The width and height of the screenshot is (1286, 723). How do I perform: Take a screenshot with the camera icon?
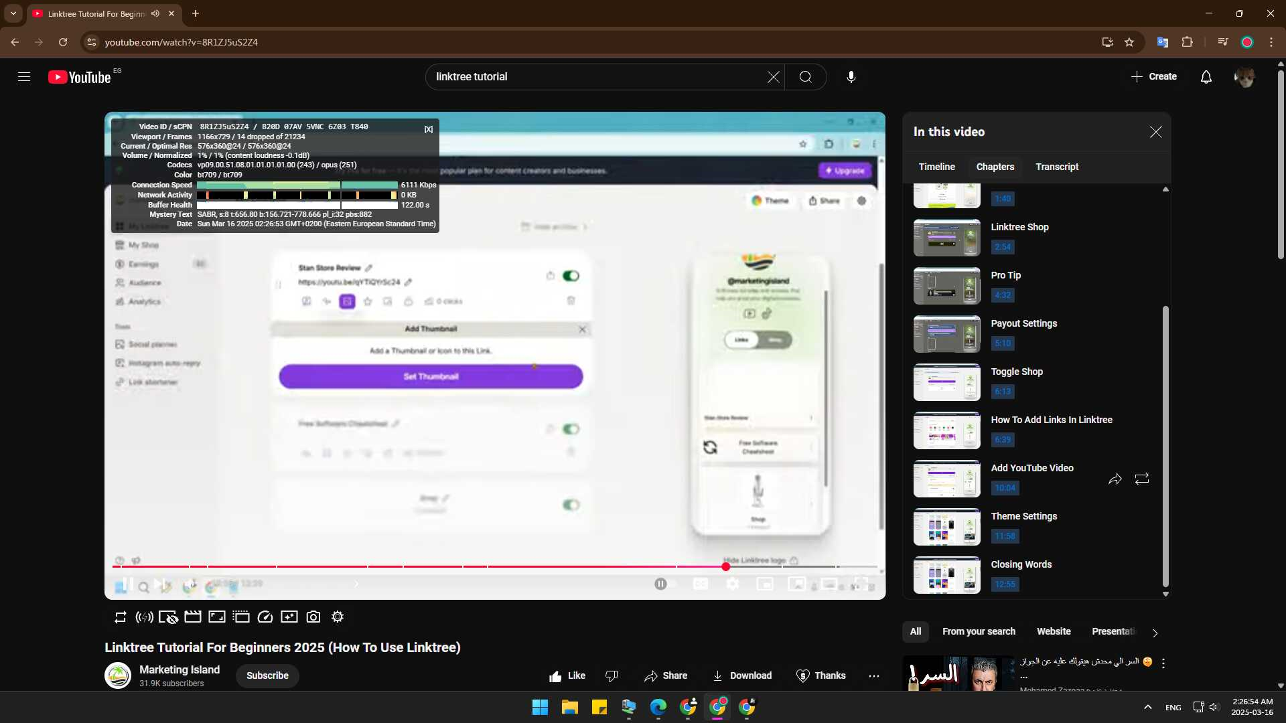[313, 617]
